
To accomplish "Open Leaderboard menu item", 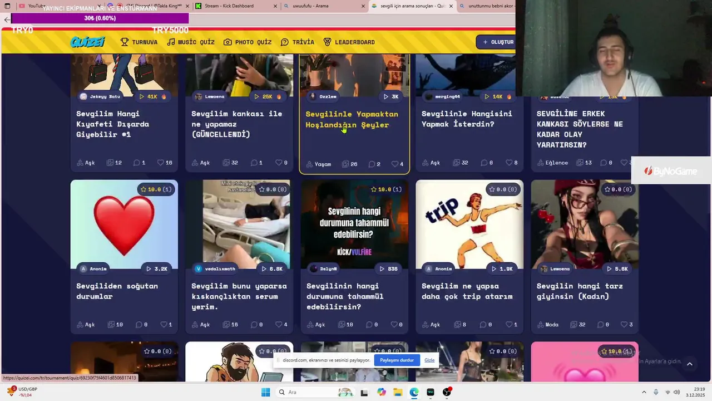I will (x=349, y=42).
